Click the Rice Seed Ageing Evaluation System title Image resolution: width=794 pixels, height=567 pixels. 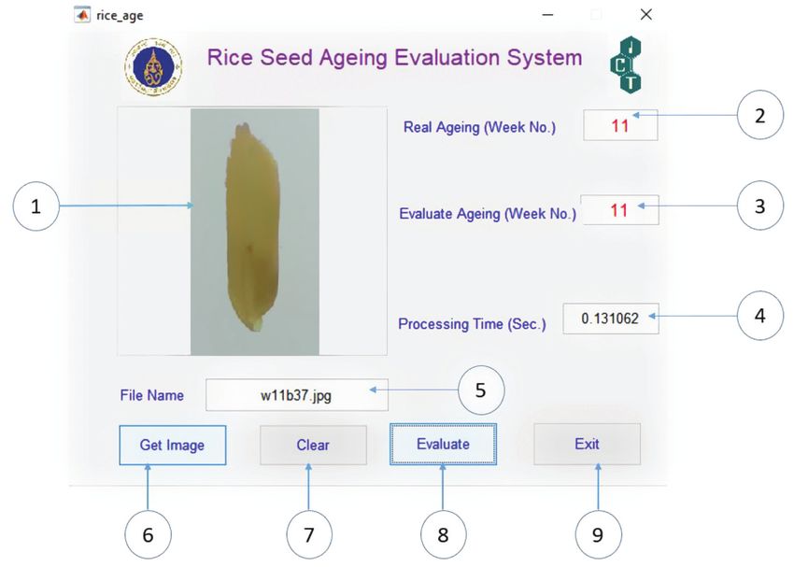pos(394,58)
